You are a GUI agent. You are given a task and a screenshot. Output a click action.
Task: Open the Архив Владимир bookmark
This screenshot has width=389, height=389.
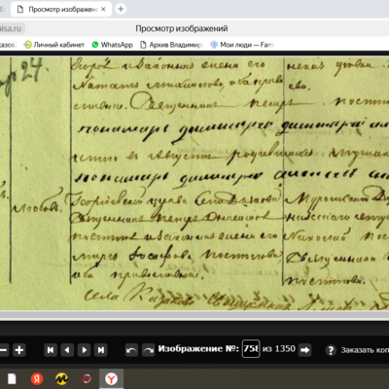(x=171, y=45)
